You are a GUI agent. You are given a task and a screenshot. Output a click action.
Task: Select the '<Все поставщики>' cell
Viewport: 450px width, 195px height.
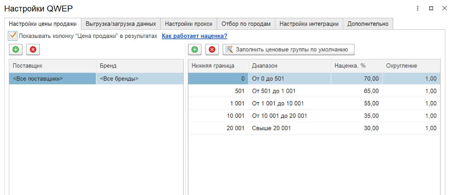pyautogui.click(x=52, y=79)
